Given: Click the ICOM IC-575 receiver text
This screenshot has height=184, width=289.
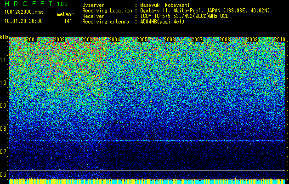Looking at the screenshot, I should click(x=184, y=16).
